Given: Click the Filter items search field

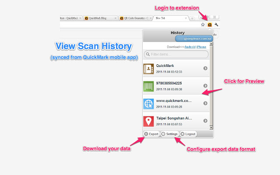Looking at the screenshot, I should coord(176,54).
